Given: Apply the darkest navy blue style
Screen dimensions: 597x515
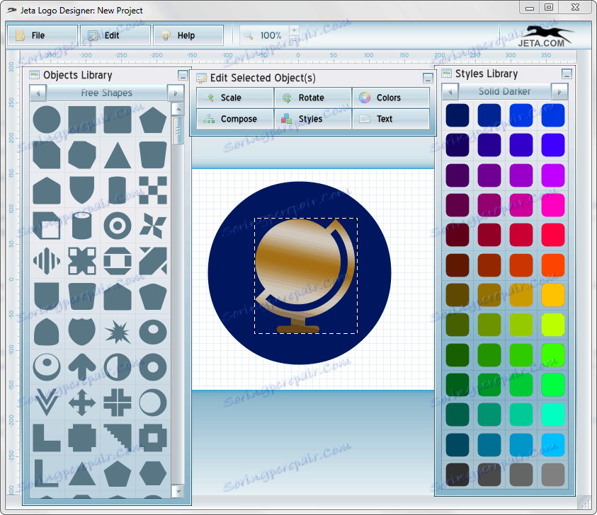Looking at the screenshot, I should coord(457,115).
